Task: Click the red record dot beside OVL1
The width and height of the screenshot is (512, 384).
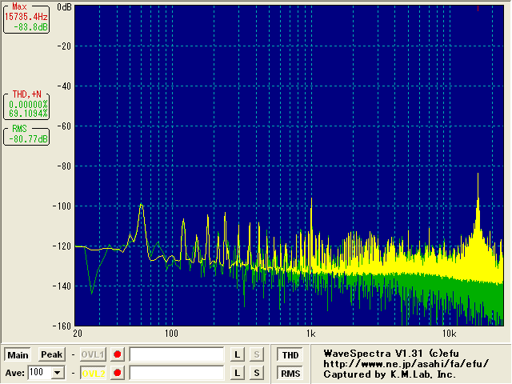Action: (118, 354)
